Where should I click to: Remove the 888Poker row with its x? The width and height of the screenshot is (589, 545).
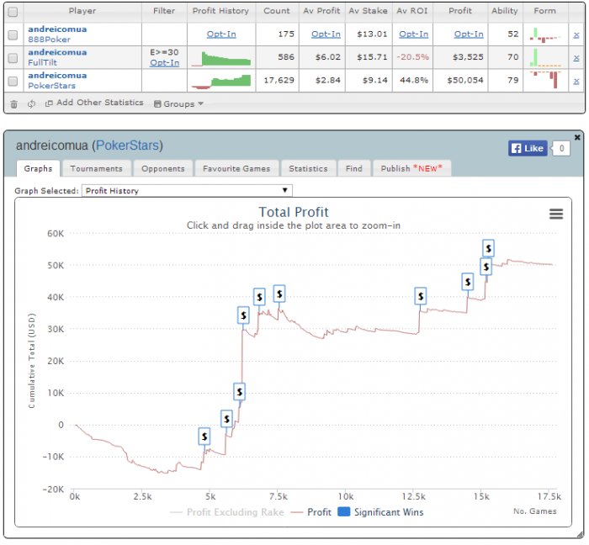click(x=576, y=34)
